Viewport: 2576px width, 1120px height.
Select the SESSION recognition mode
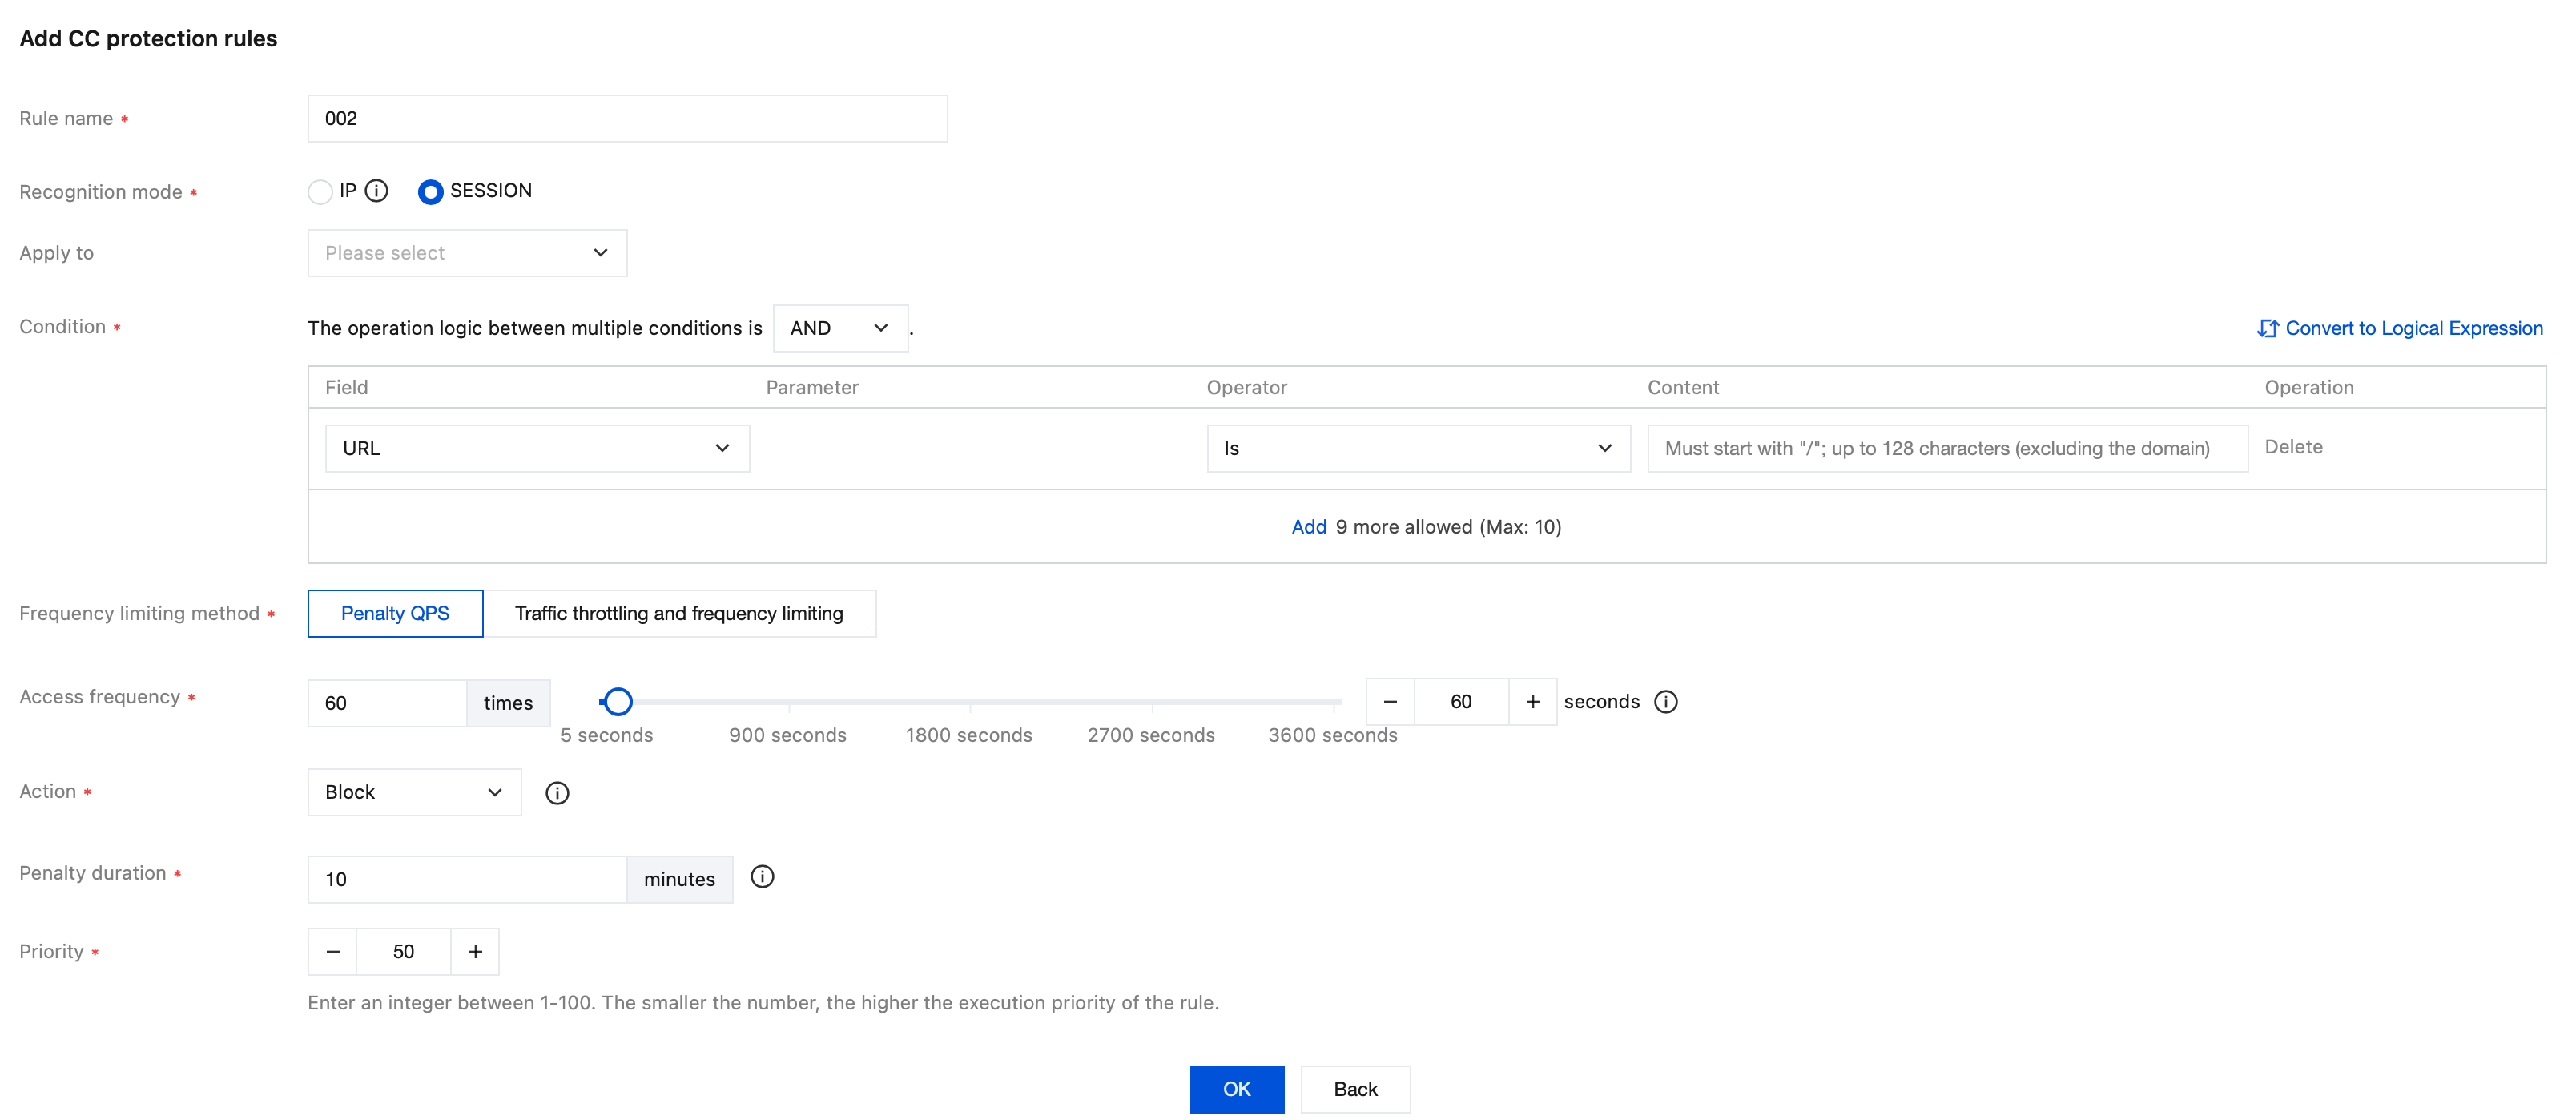[430, 192]
